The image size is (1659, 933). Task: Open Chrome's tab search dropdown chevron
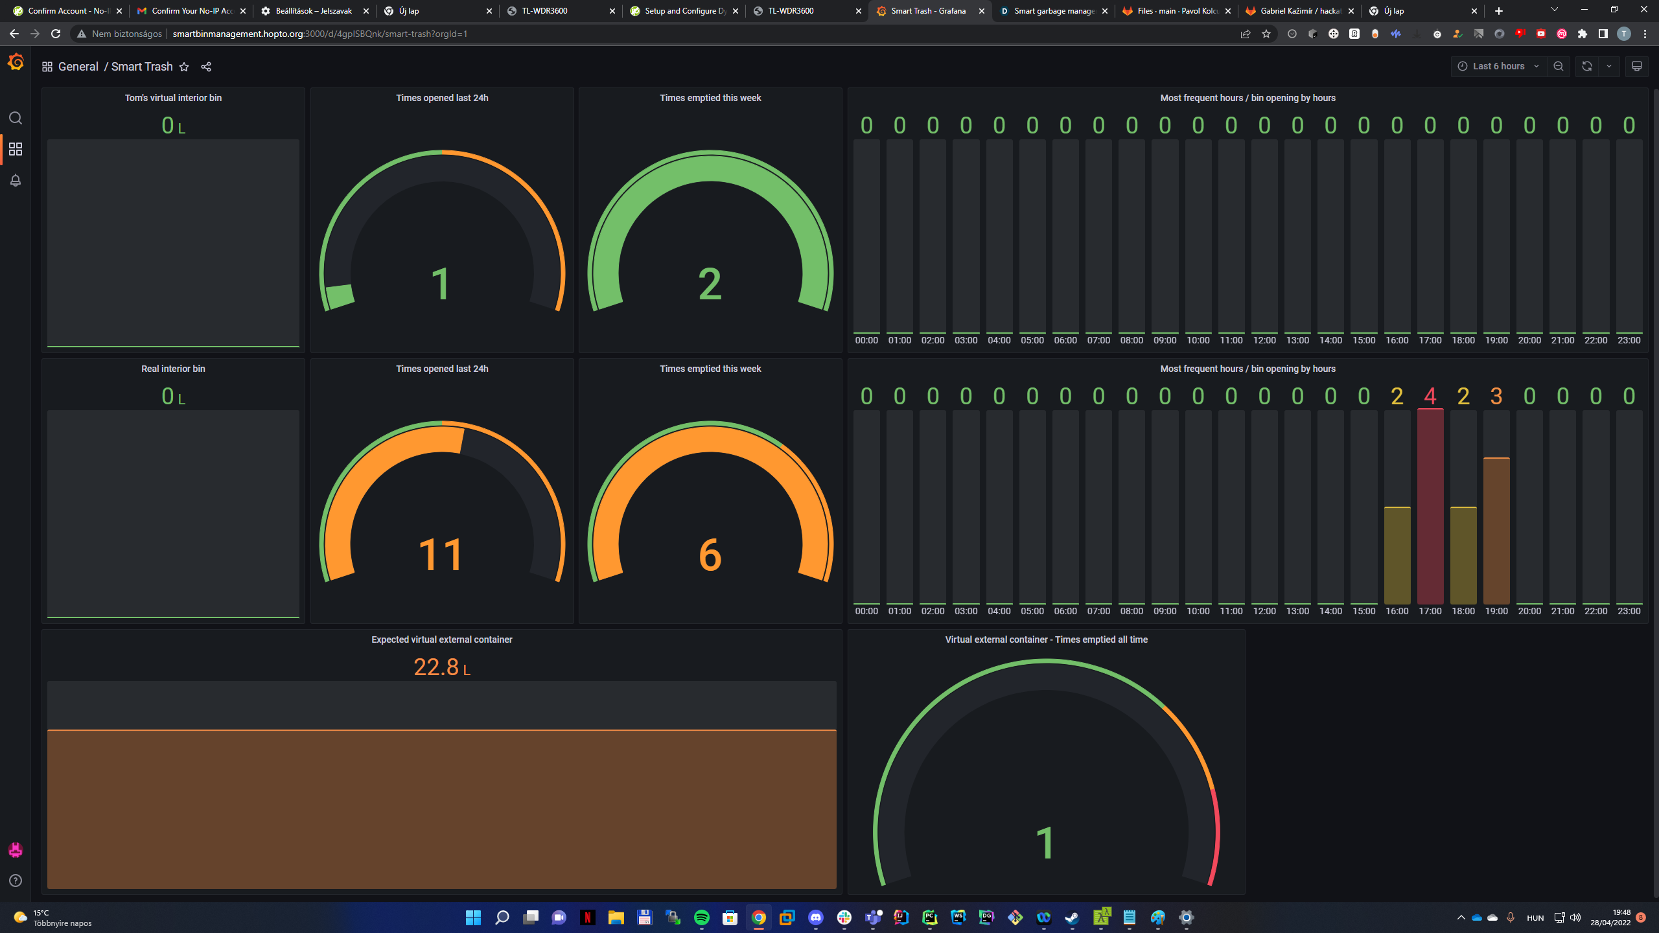[x=1554, y=10]
